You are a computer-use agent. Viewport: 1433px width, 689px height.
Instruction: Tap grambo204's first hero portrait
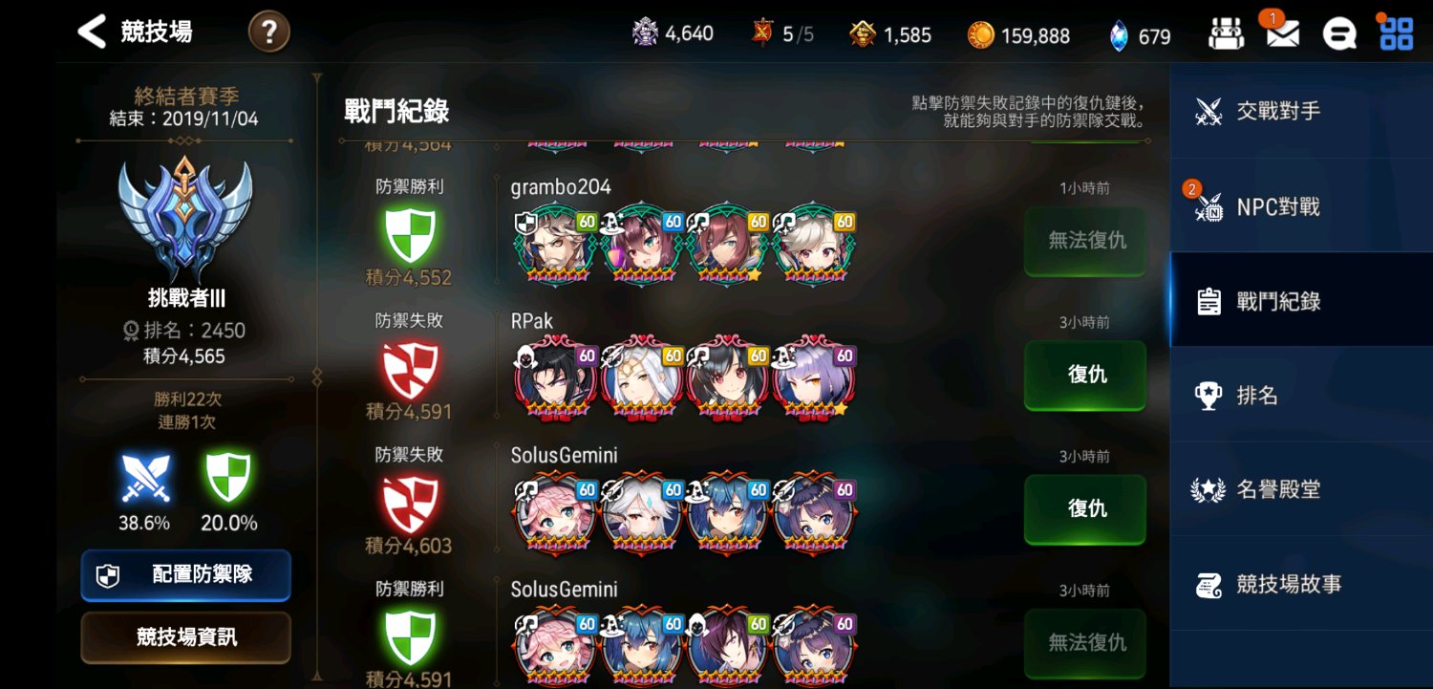[555, 243]
